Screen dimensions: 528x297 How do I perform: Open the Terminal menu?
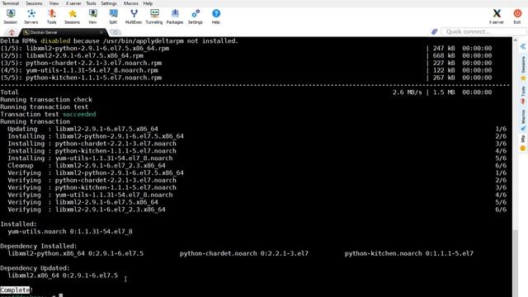coord(11,3)
